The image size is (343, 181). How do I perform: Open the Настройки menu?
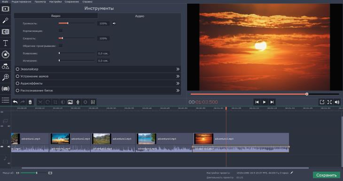pyautogui.click(x=55, y=1)
